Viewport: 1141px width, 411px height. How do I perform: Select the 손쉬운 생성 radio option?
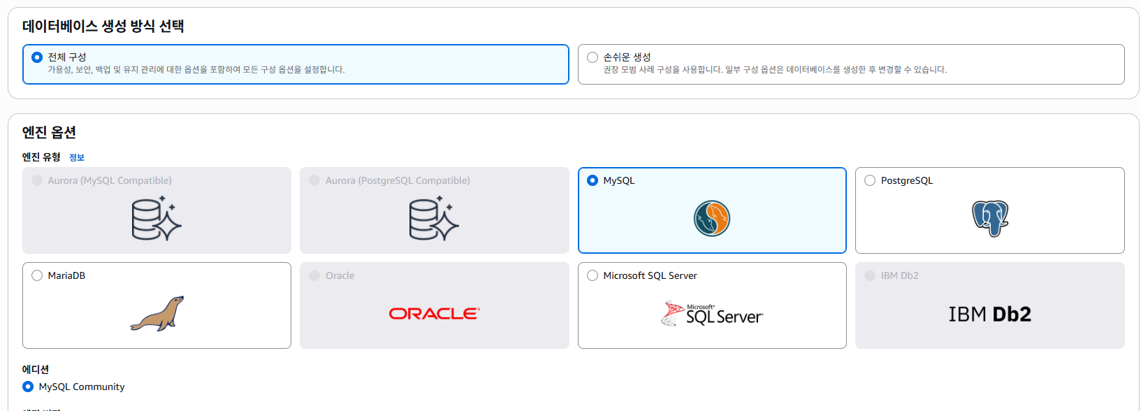593,57
